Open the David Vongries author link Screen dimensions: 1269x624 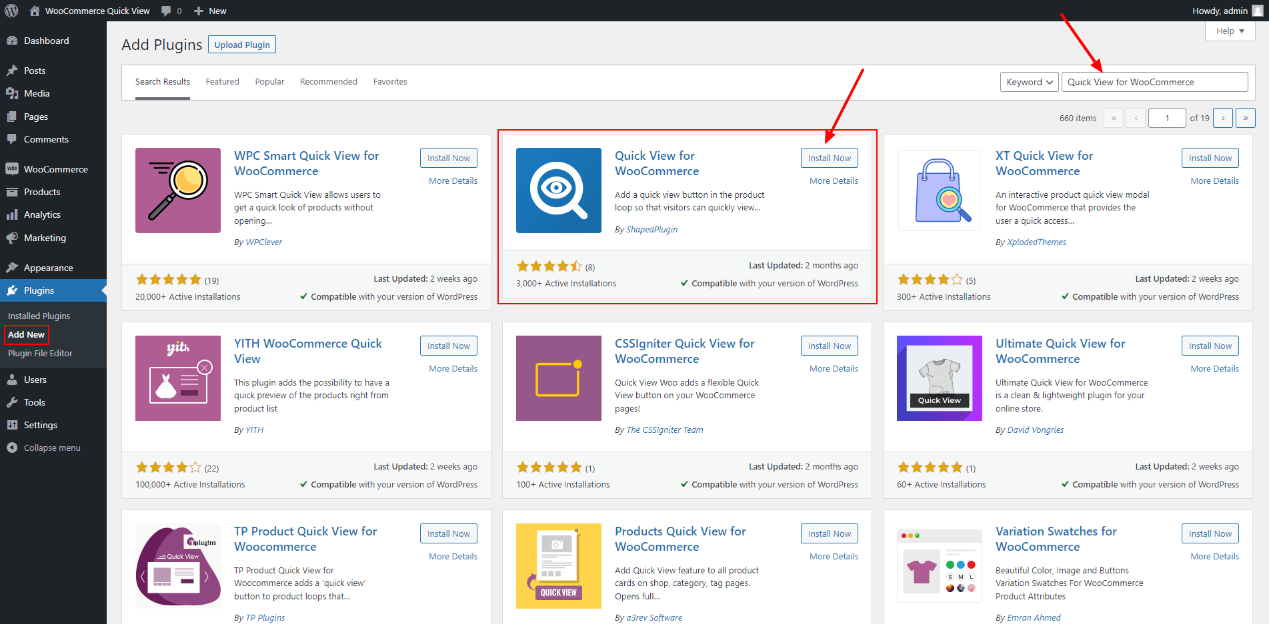[x=1035, y=430]
